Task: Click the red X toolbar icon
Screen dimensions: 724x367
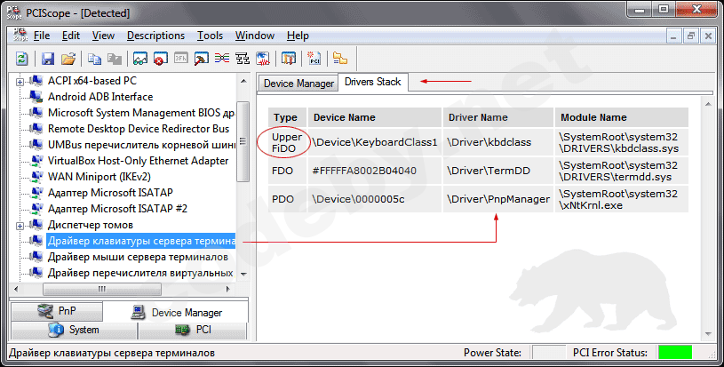Action: click(x=161, y=59)
